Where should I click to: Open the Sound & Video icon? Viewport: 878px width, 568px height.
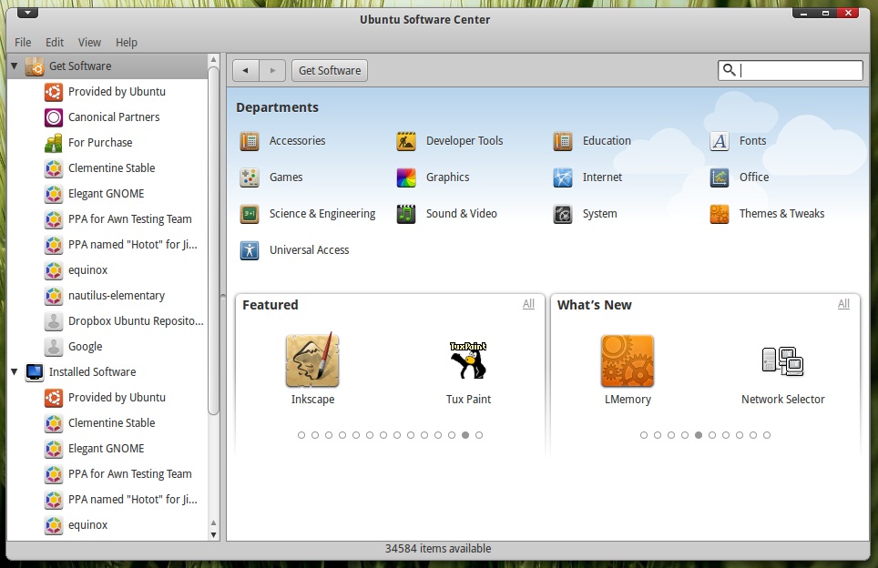tap(406, 214)
